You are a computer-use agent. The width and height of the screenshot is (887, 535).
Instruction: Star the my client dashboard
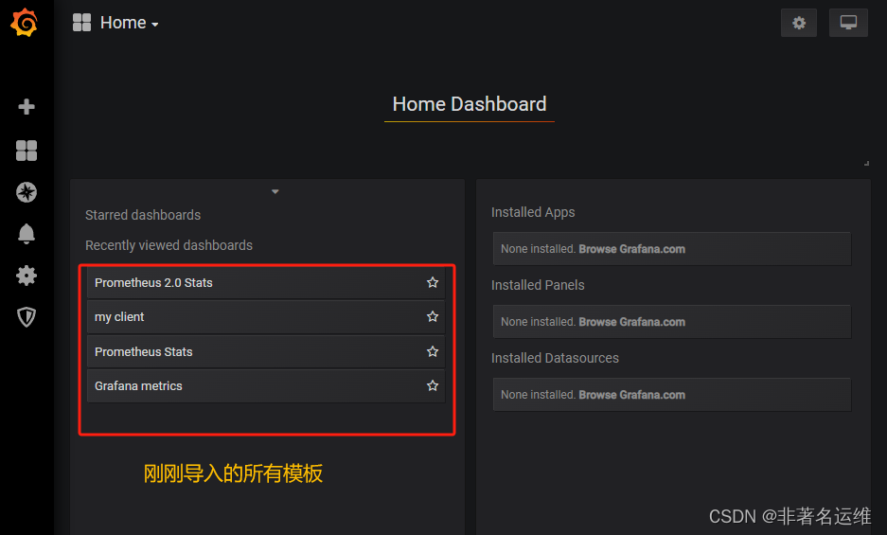pos(433,316)
